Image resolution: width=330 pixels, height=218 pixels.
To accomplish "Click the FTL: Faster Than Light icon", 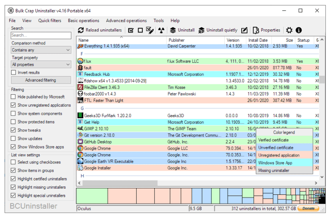I will tap(80, 100).
